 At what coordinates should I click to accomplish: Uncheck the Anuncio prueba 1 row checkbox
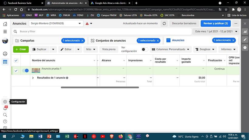16,71
